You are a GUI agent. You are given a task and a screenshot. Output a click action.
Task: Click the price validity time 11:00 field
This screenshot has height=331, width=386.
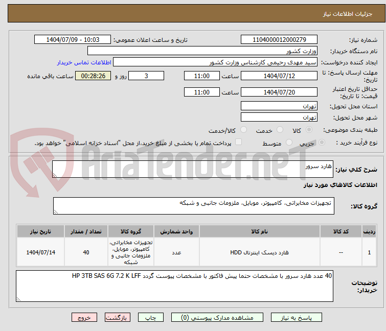click(x=201, y=92)
